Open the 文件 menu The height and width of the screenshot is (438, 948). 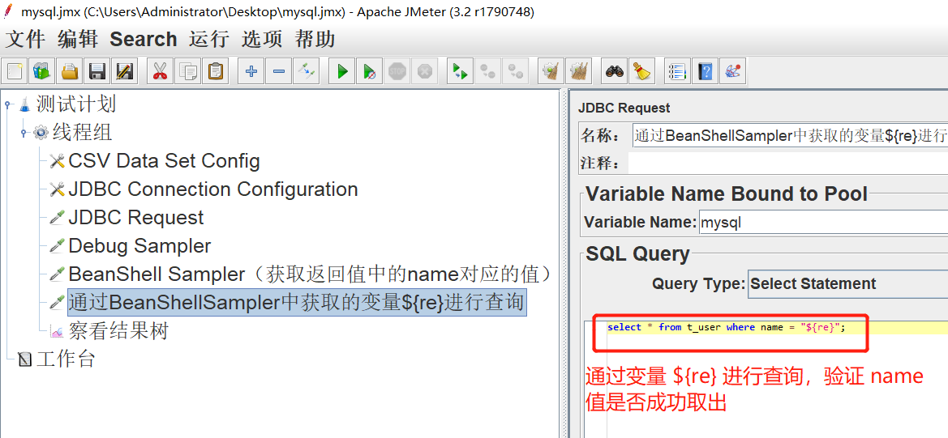click(25, 40)
